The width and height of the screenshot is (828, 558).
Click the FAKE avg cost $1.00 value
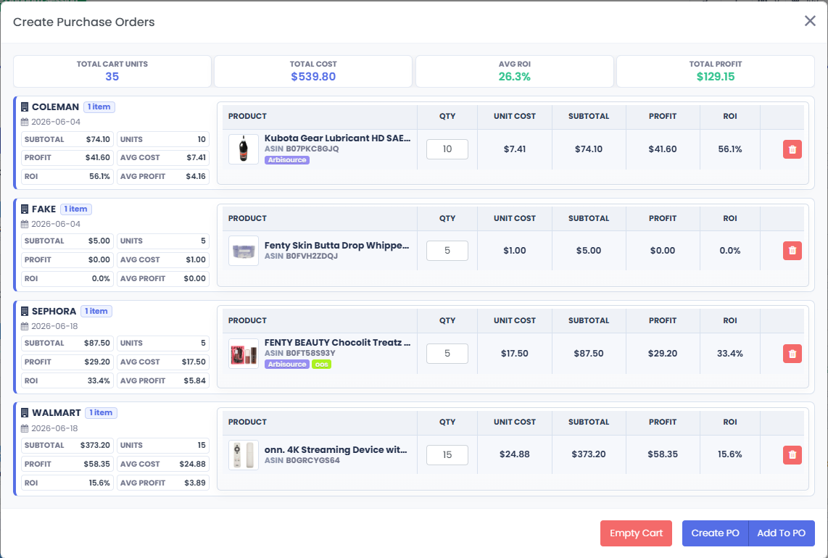195,259
